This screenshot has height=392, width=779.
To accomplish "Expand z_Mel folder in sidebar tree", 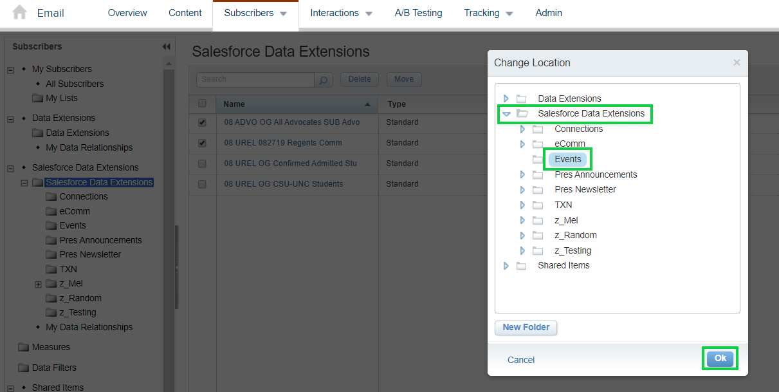I will (x=38, y=284).
